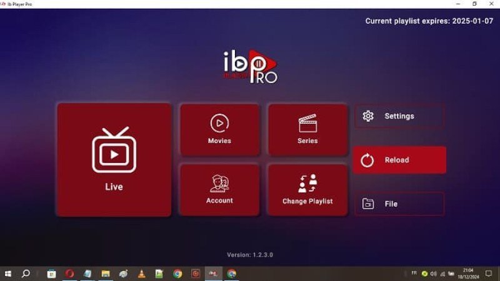The height and width of the screenshot is (281, 500).
Task: Open the File option
Action: (x=399, y=204)
